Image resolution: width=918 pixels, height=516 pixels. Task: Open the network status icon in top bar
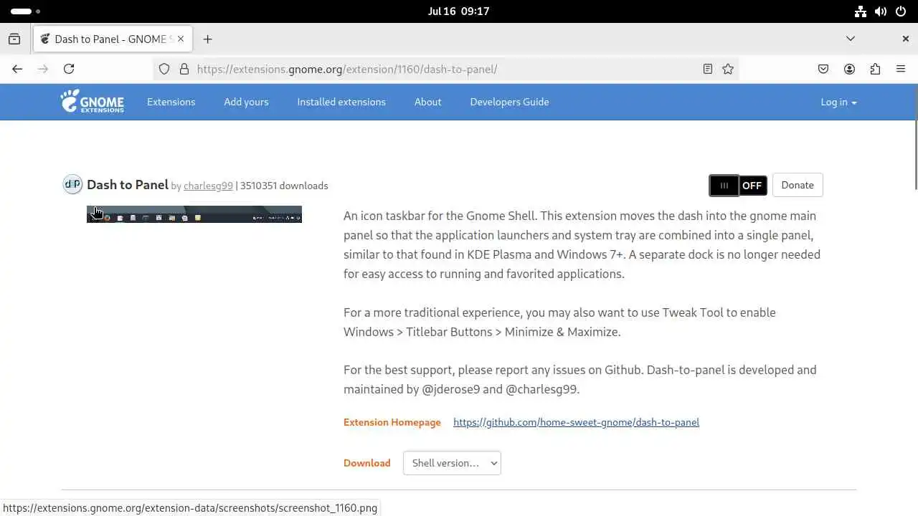[861, 11]
